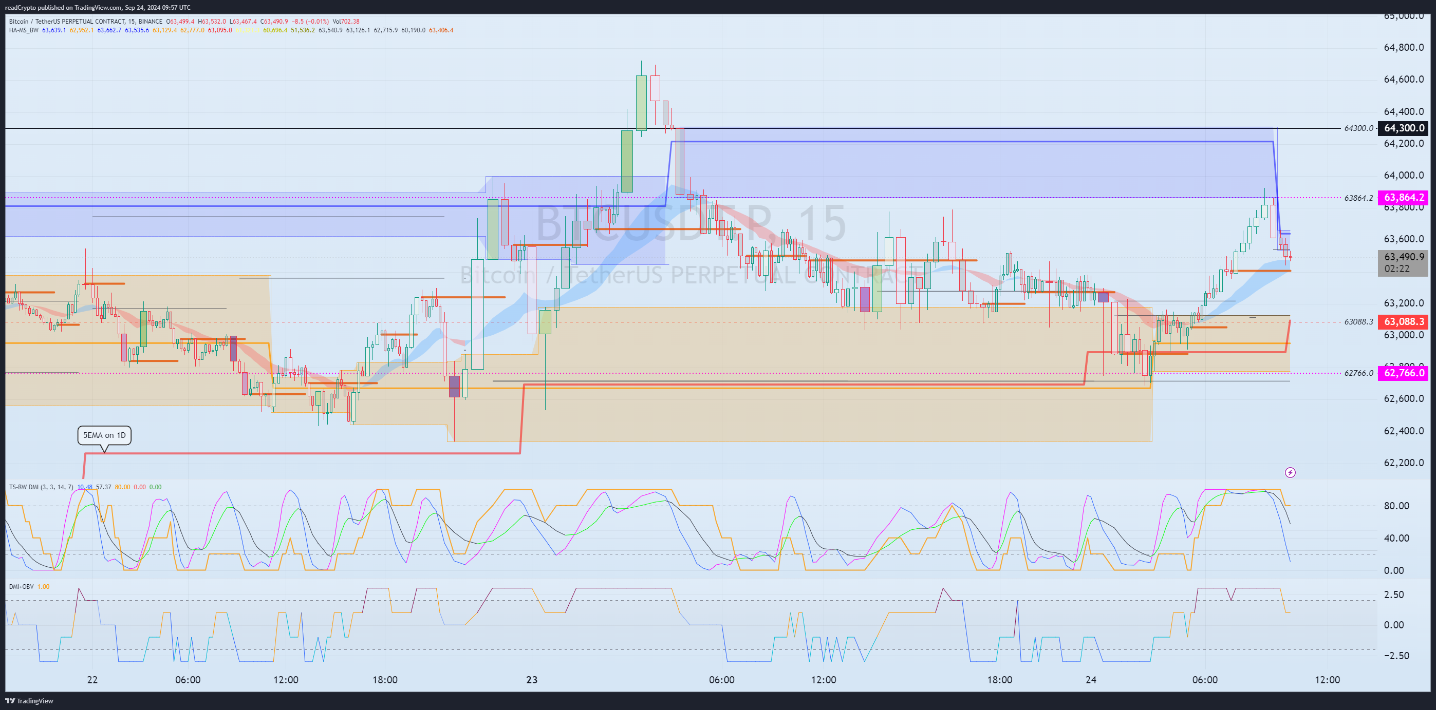Click the HA-MS_BW indicator legend name

(x=24, y=30)
